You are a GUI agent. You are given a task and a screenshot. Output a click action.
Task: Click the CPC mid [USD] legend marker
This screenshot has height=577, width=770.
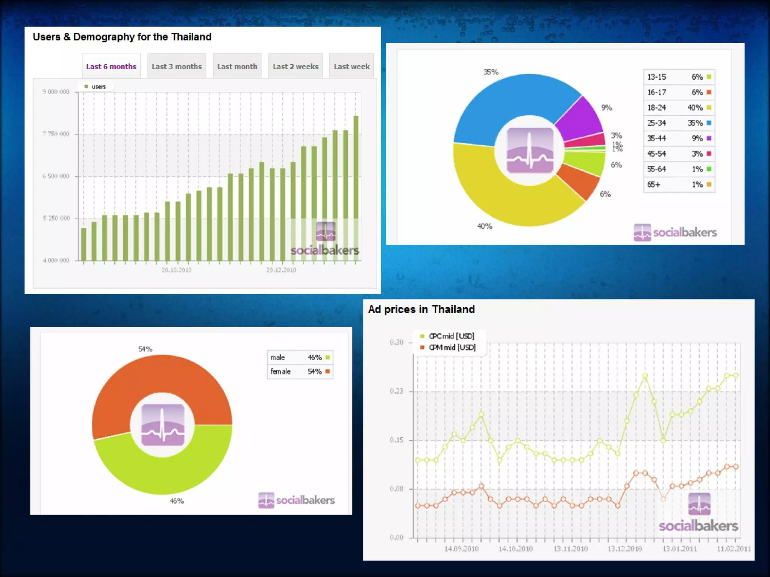click(422, 336)
